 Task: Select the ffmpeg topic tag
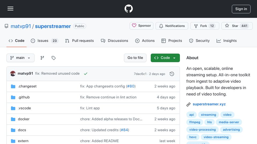[x=195, y=122]
